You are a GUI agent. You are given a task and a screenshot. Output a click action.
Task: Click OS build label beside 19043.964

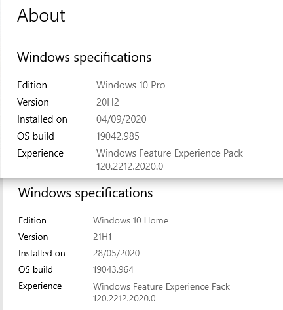[x=35, y=269]
